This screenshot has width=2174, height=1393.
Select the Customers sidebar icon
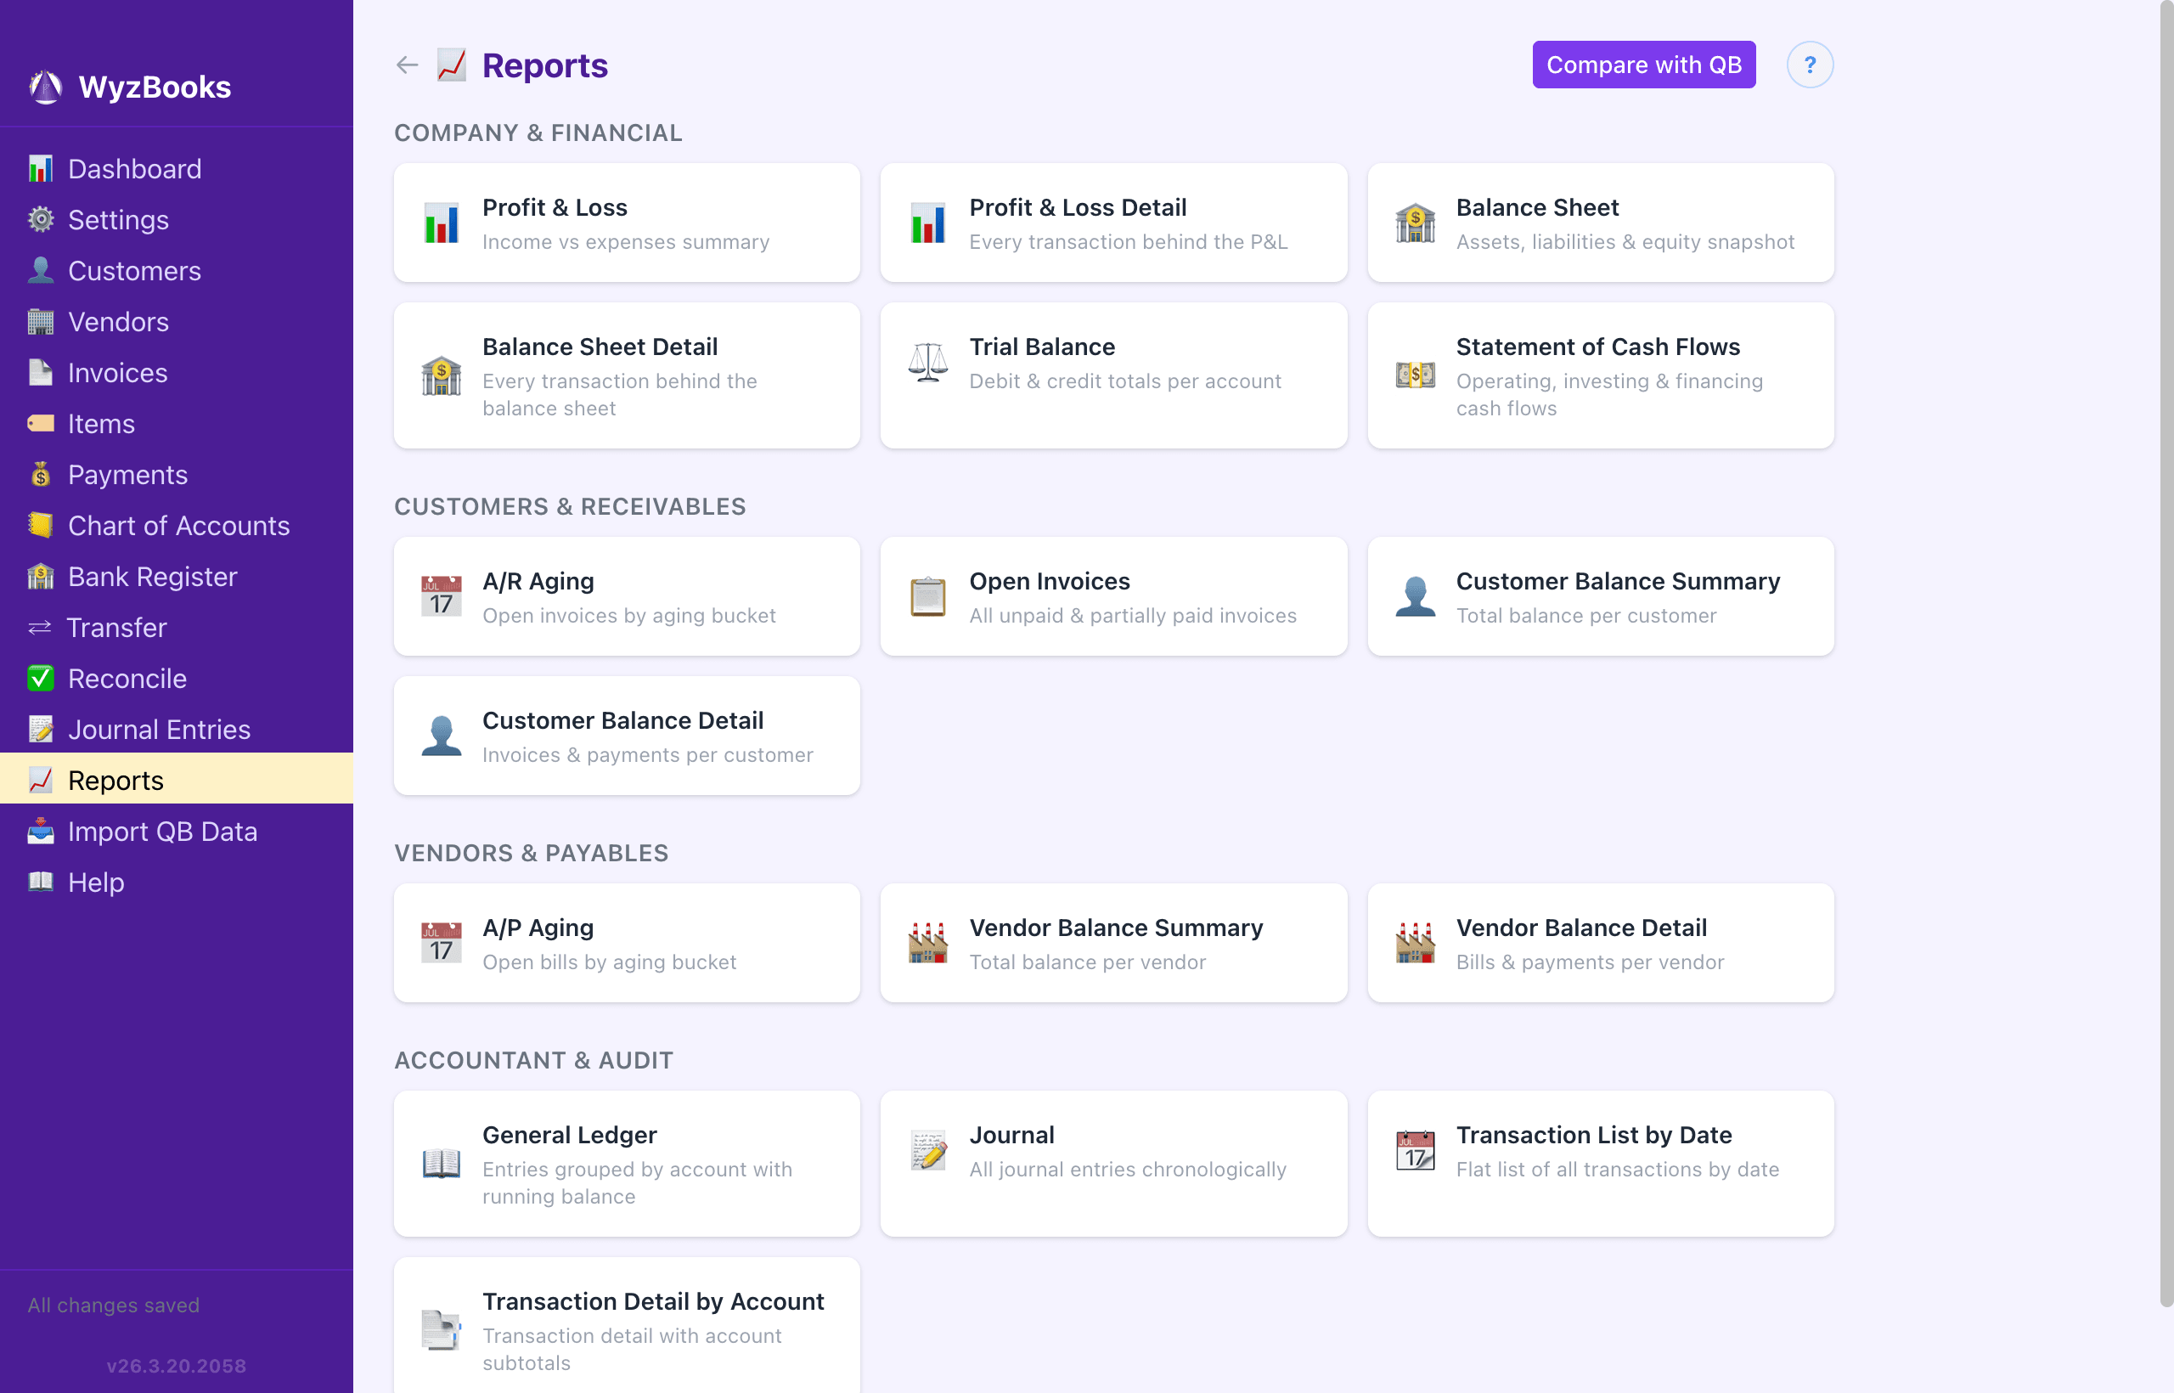(x=40, y=270)
